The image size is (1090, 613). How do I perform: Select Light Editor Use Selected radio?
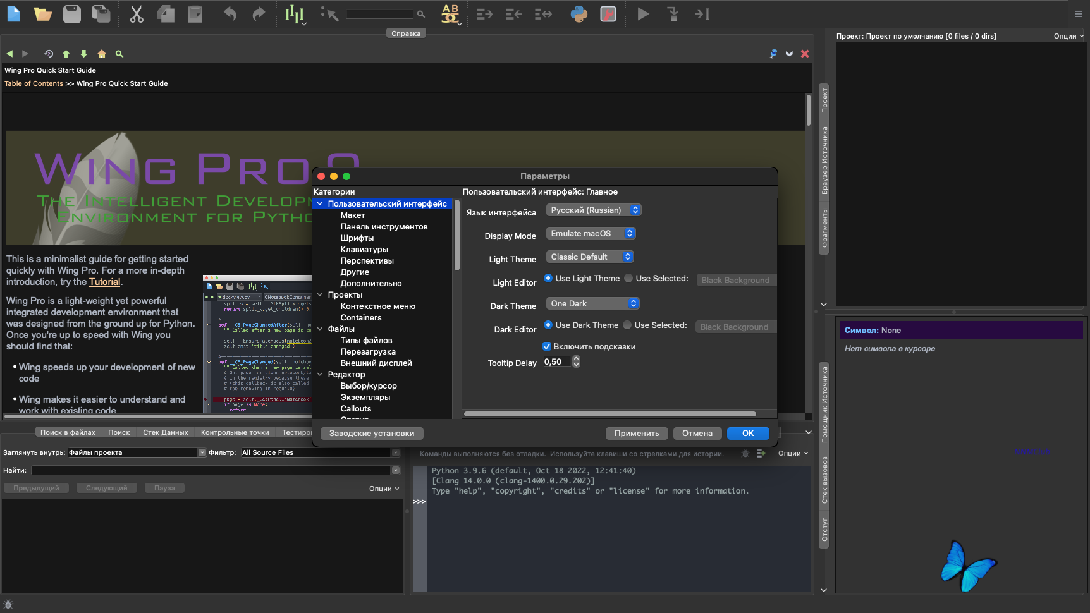click(628, 278)
